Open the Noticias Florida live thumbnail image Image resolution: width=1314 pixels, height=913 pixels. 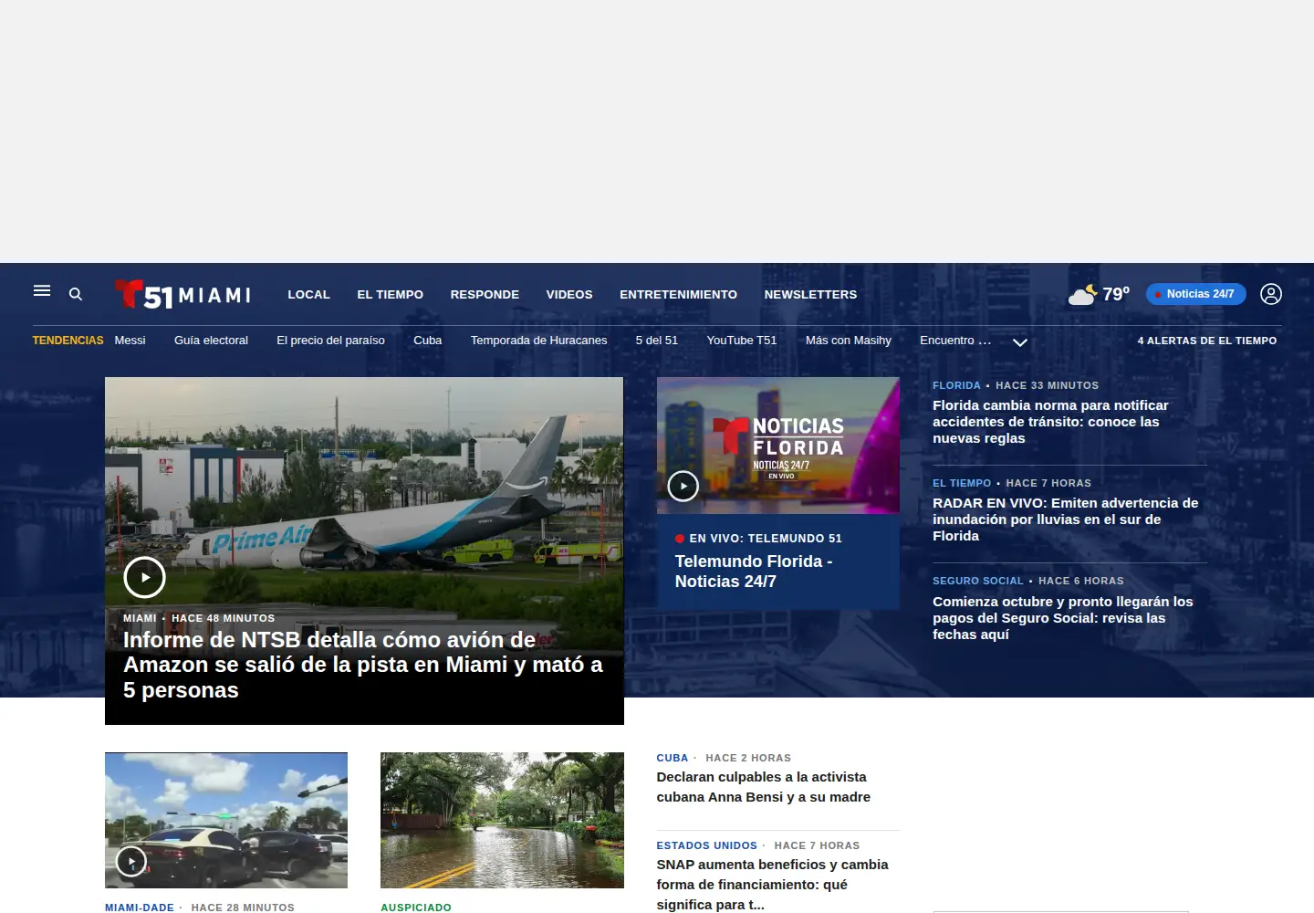[x=778, y=446]
